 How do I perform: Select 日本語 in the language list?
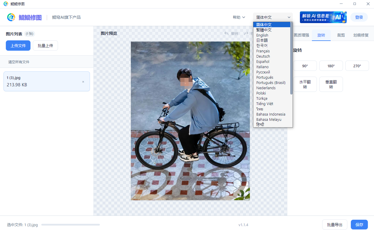click(262, 40)
